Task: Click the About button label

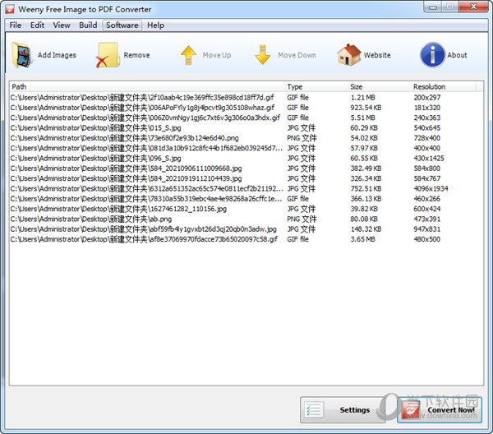Action: [x=457, y=55]
